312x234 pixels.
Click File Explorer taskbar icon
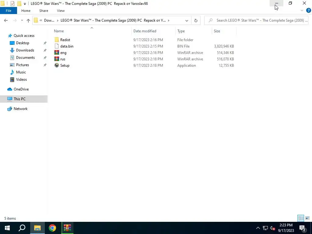click(37, 228)
